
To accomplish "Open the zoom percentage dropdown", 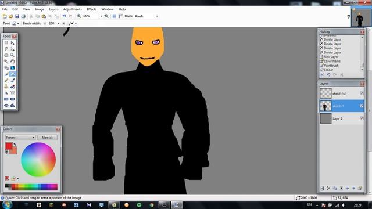I will tap(101, 16).
